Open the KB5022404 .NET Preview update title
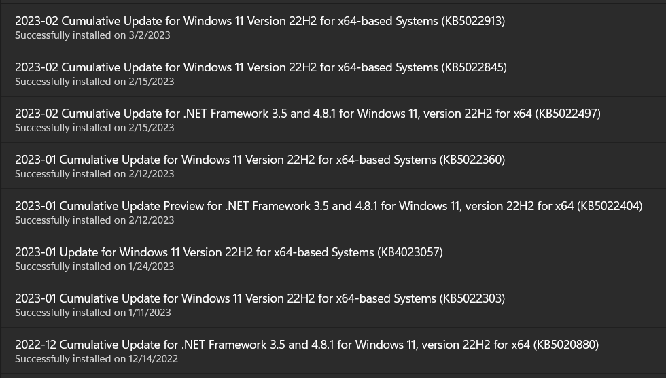Viewport: 666px width, 378px height. tap(329, 207)
